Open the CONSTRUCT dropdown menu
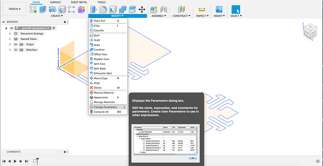 coord(181,16)
